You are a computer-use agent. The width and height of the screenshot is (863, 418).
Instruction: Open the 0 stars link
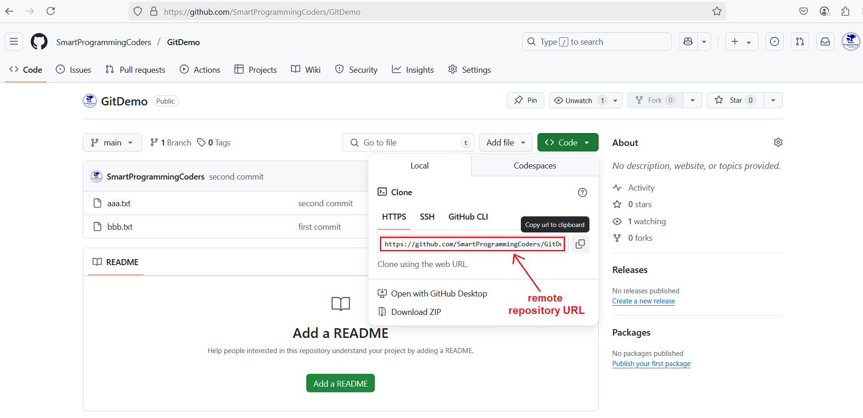click(x=632, y=204)
